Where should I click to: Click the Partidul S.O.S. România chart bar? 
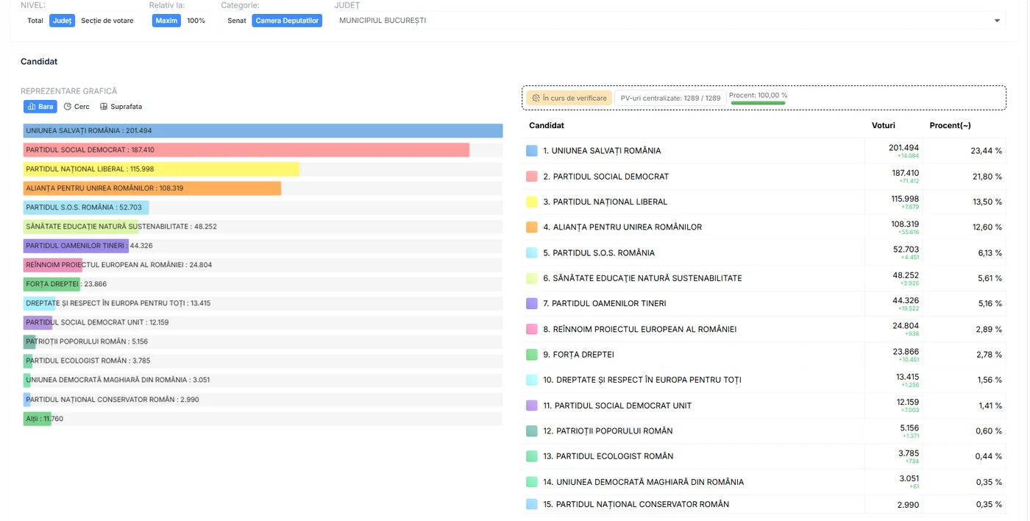pyautogui.click(x=86, y=208)
